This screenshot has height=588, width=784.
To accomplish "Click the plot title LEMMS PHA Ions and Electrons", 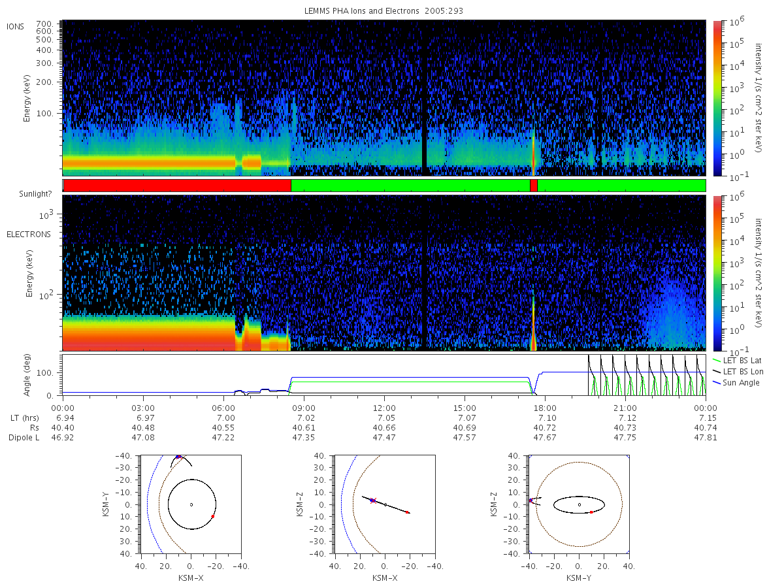I will click(x=359, y=11).
